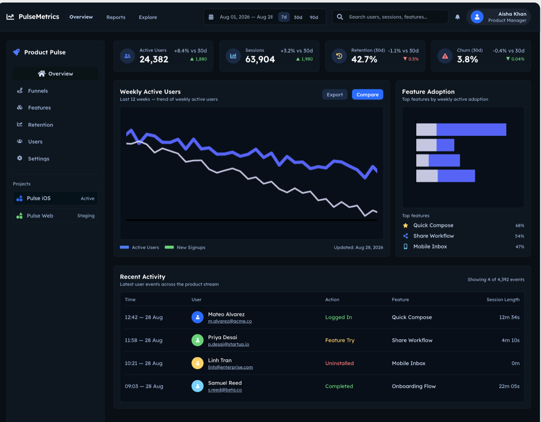Click the Pulse Web project icon

pyautogui.click(x=19, y=216)
